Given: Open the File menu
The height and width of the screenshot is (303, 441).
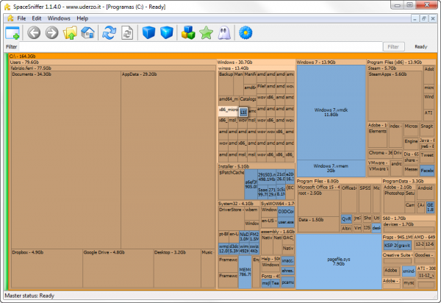Looking at the screenshot, I should pyautogui.click(x=22, y=17).
